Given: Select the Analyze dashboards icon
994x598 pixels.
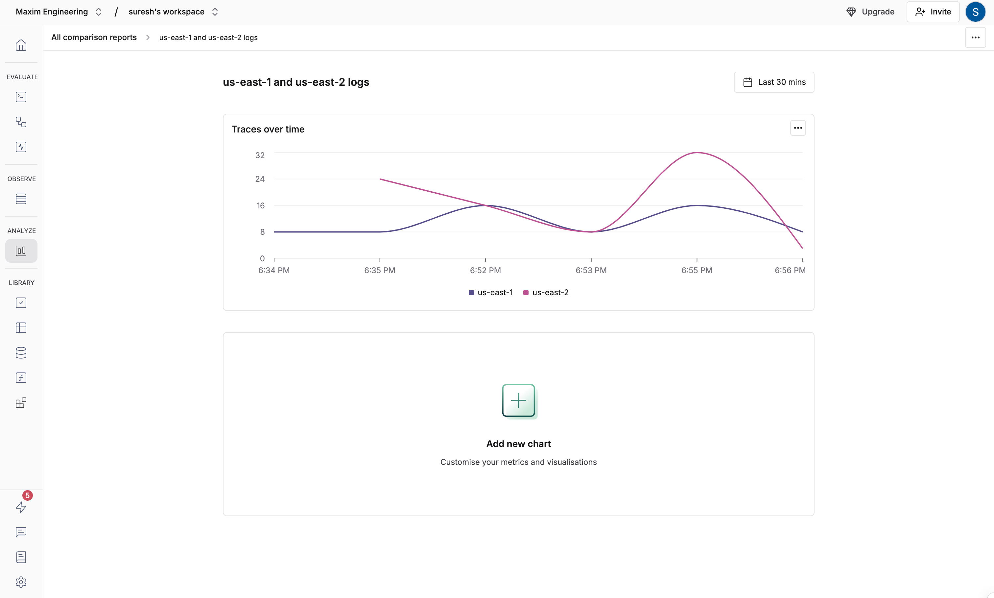Looking at the screenshot, I should [21, 250].
